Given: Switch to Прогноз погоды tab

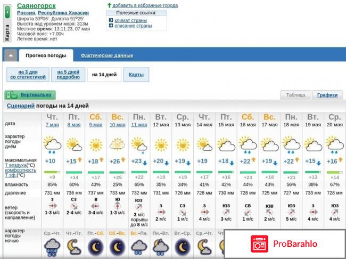Looking at the screenshot, I should (46, 55).
